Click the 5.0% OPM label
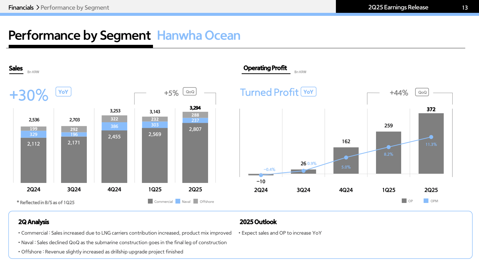 tap(346, 167)
